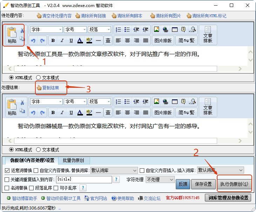256x212 pixels.
Task: Undo in the result editor toolbar
Action: 33,113
